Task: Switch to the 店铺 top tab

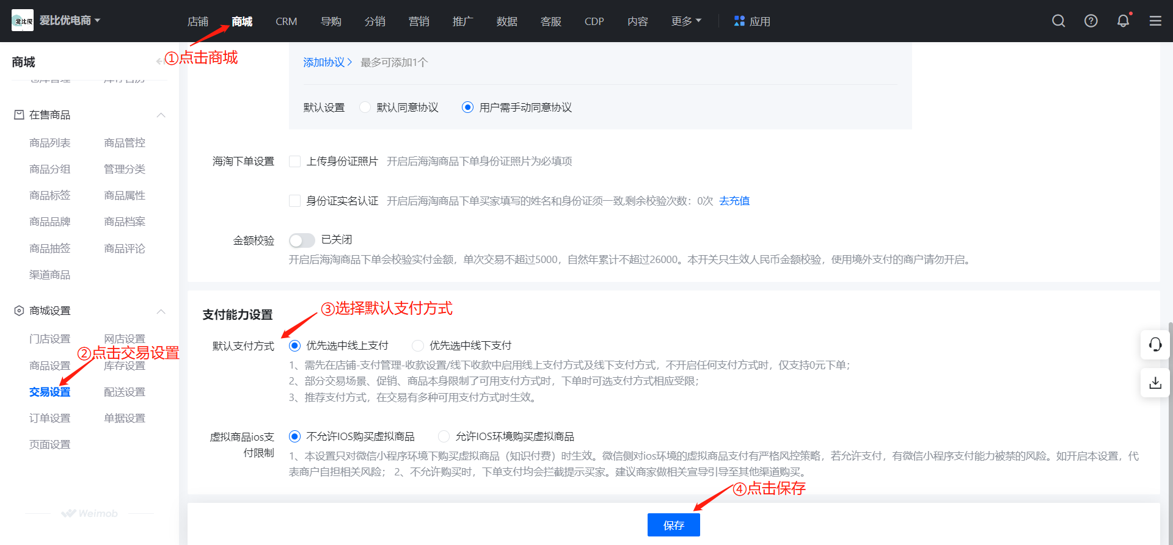Action: point(198,21)
